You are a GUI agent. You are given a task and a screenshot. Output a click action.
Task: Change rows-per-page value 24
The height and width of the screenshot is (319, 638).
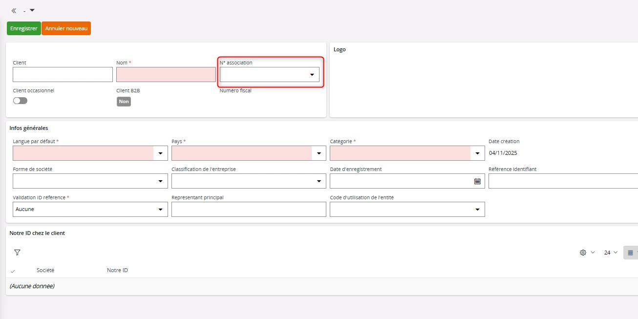click(x=611, y=253)
